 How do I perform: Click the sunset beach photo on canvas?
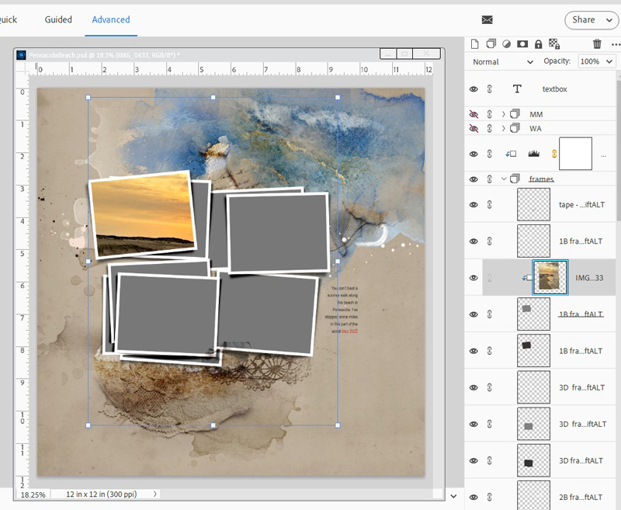(x=143, y=214)
